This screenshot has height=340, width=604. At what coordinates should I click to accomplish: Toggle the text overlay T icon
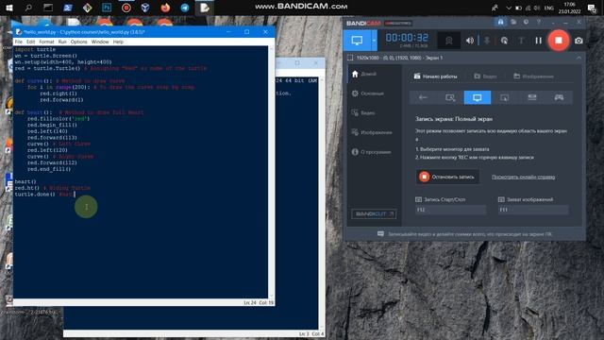[521, 41]
